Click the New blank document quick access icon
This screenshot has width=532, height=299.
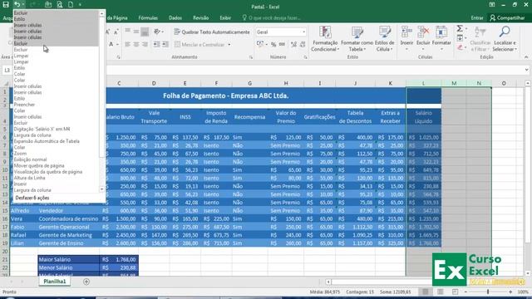(71, 4)
